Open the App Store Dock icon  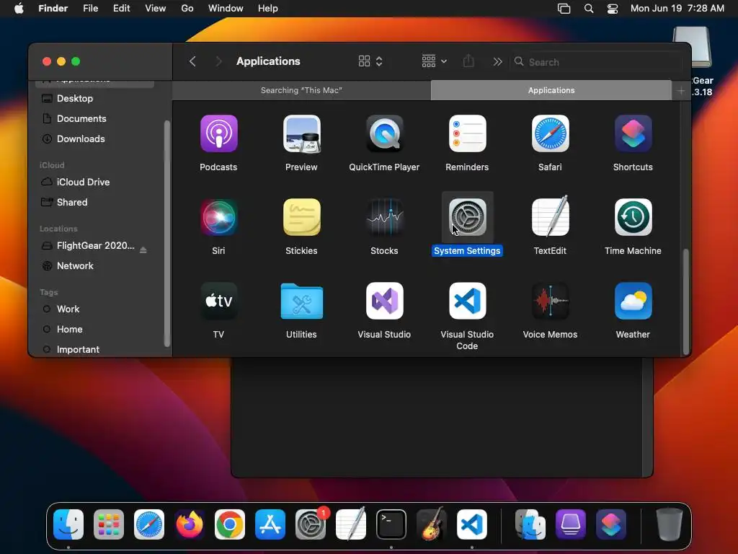click(270, 524)
